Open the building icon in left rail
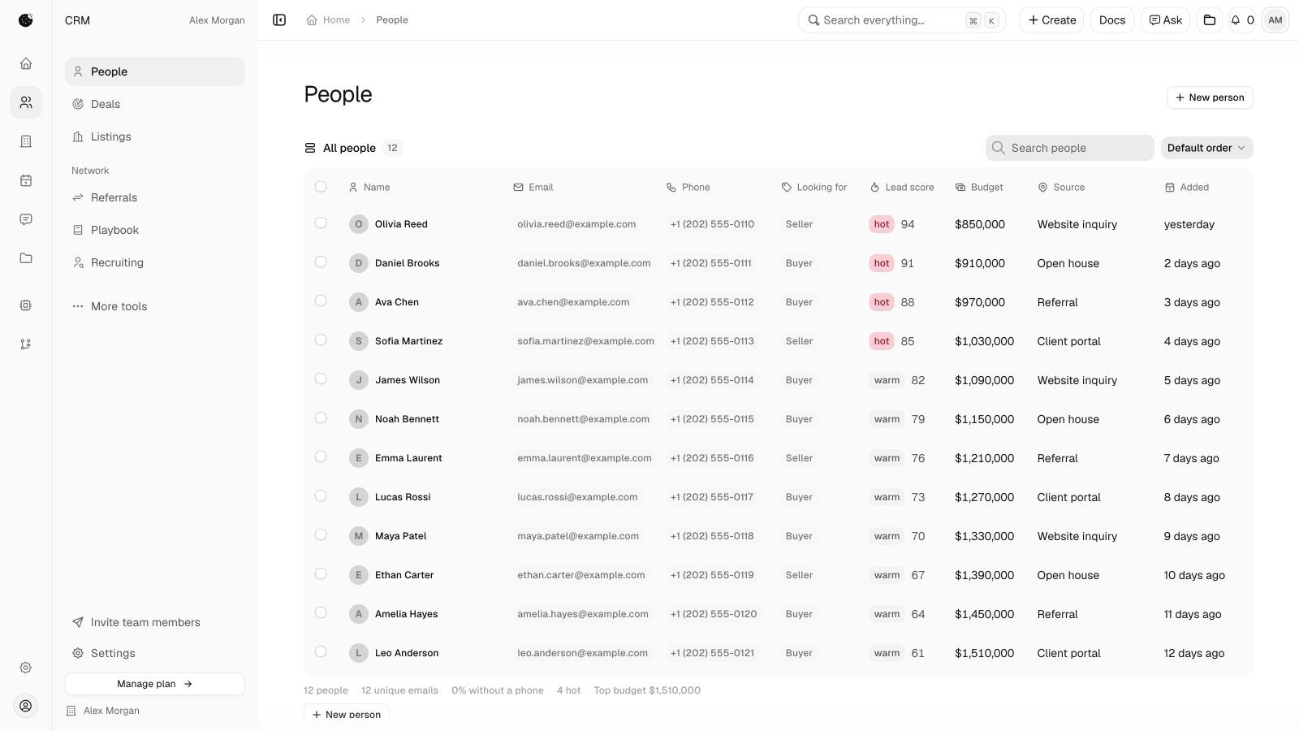The image size is (1299, 731). (x=26, y=141)
